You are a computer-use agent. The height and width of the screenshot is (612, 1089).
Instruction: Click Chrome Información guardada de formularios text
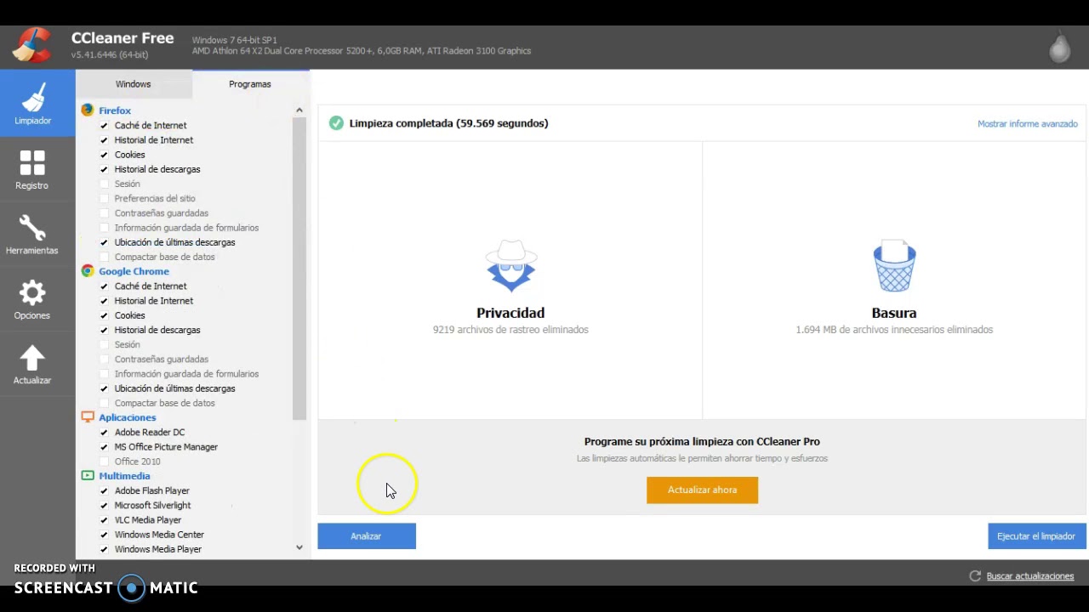[186, 374]
